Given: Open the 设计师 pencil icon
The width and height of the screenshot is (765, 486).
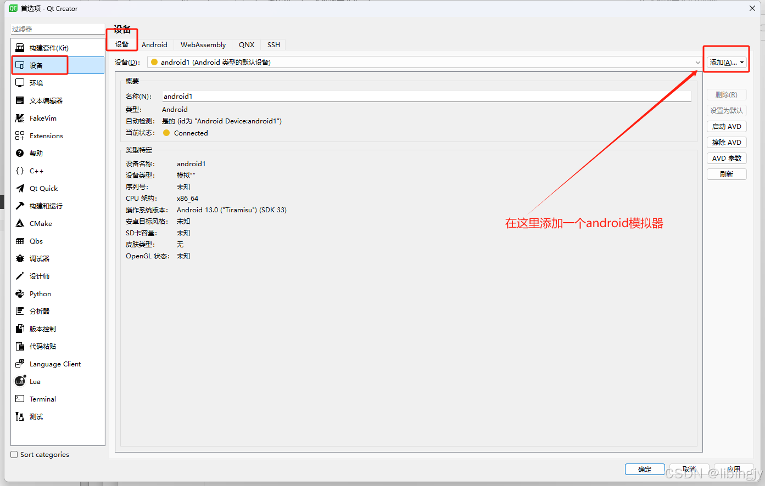Looking at the screenshot, I should (x=20, y=276).
